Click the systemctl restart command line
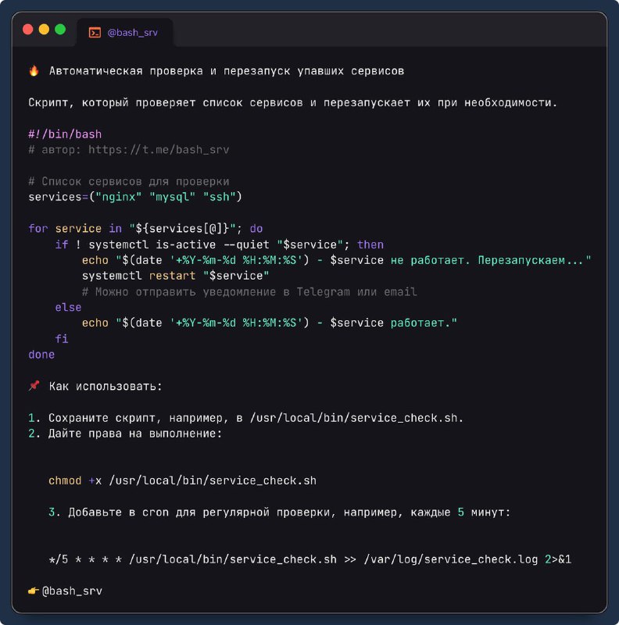 176,276
